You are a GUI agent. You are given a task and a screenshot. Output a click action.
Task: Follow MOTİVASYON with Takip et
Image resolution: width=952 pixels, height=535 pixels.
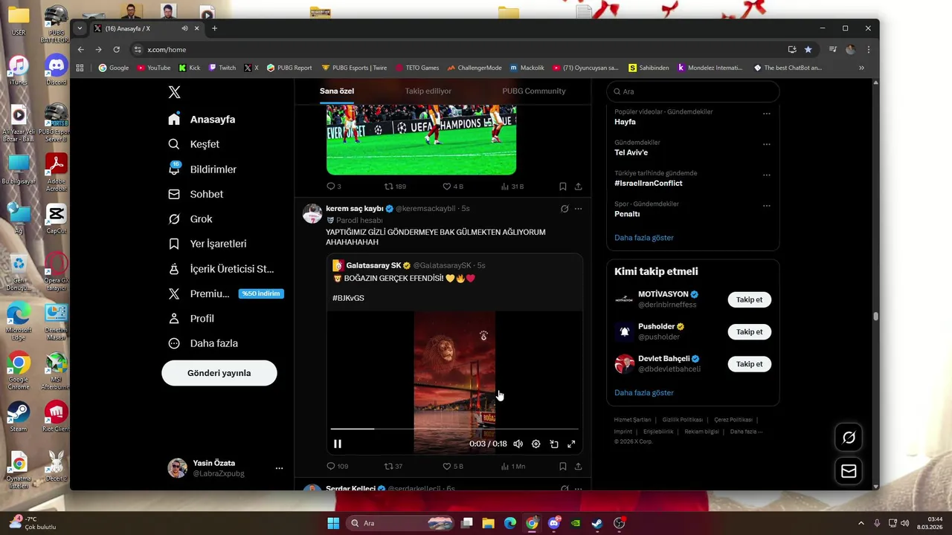tap(749, 299)
